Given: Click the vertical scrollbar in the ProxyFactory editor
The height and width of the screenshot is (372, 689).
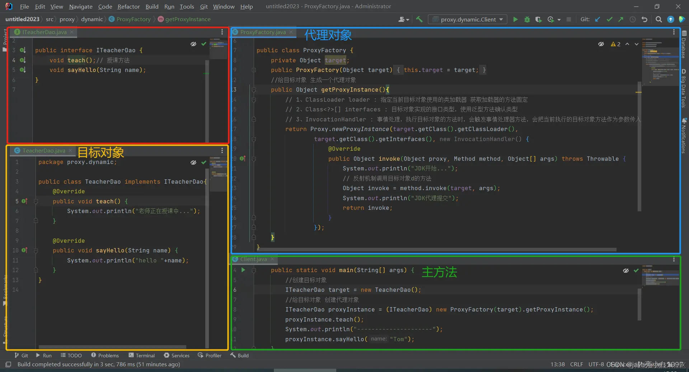Looking at the screenshot, I should tap(639, 147).
